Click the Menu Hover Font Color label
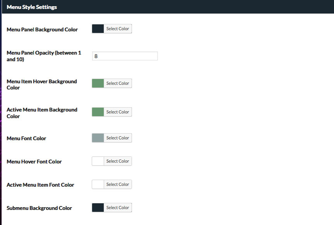The image size is (334, 225). (x=34, y=161)
